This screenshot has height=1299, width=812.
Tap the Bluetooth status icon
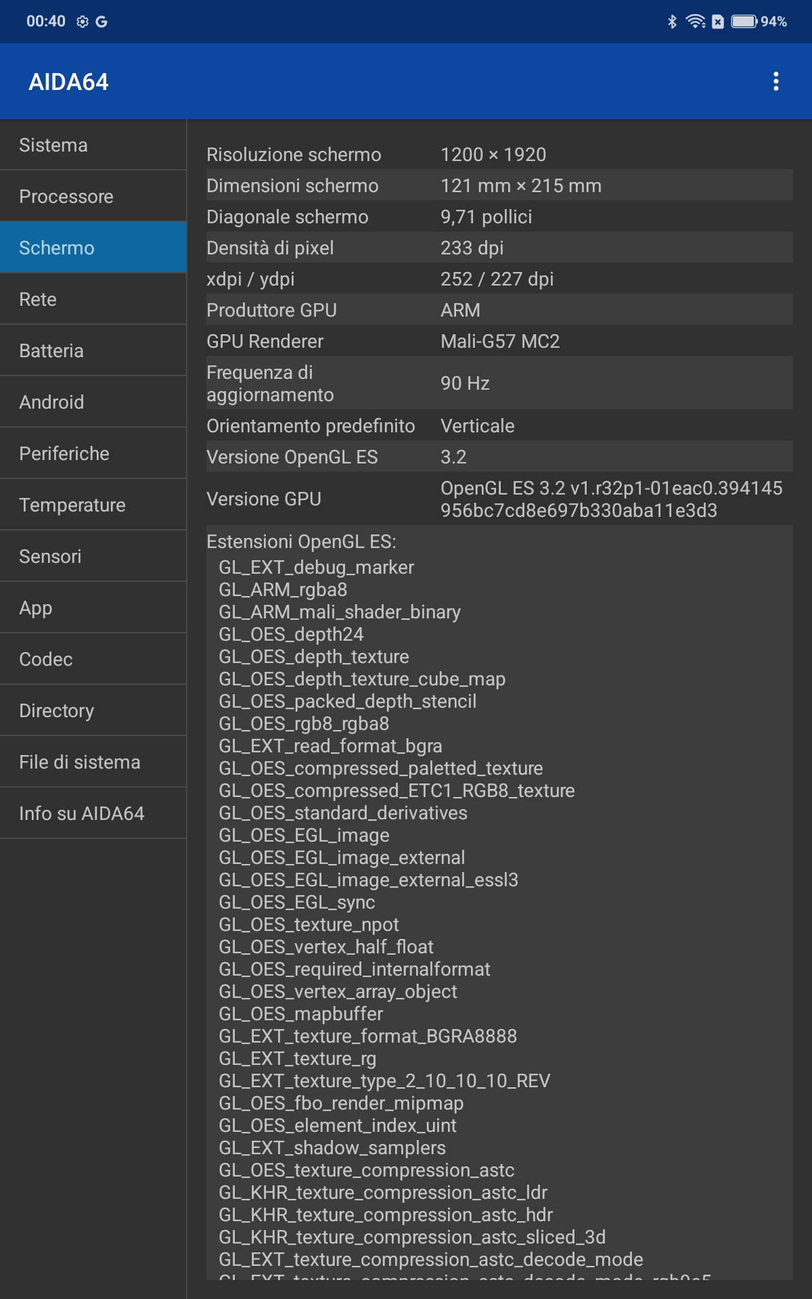(x=672, y=22)
